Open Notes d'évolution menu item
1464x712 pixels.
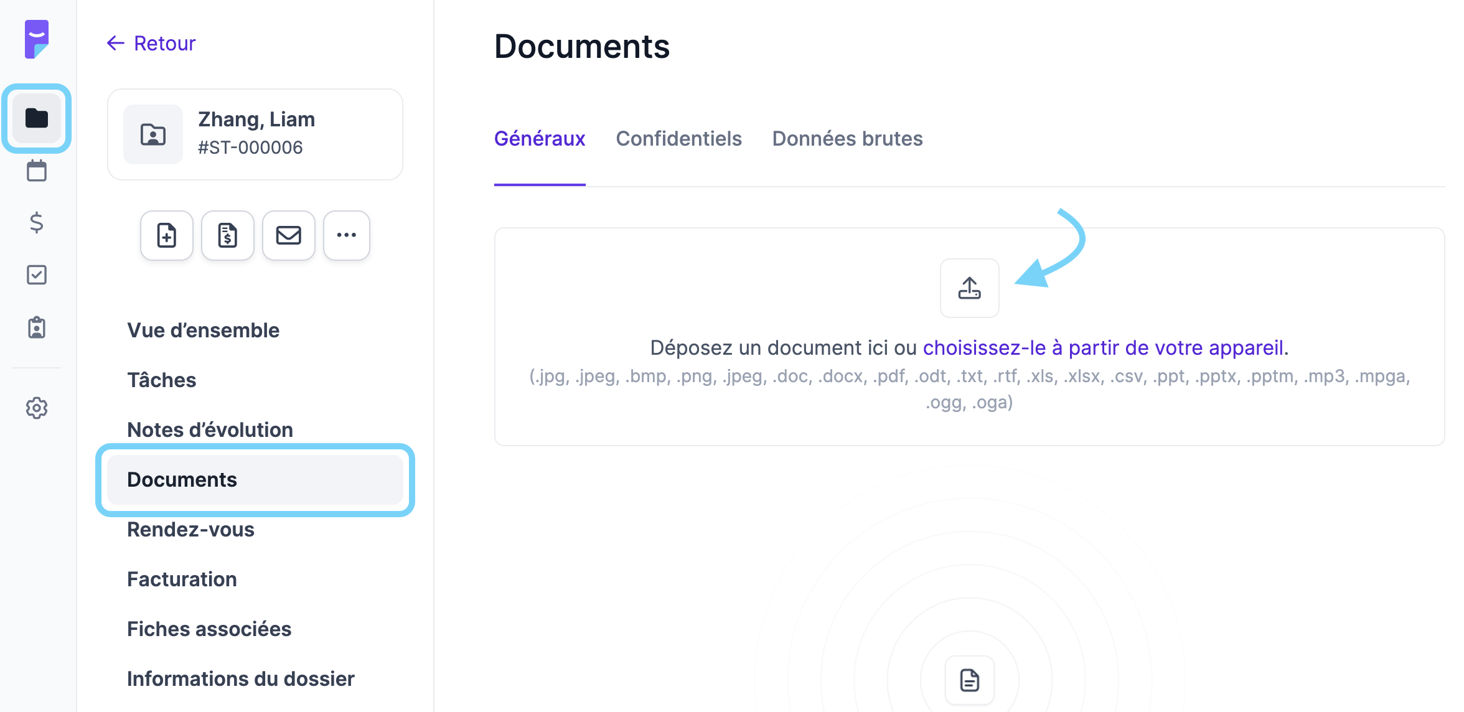click(x=210, y=429)
